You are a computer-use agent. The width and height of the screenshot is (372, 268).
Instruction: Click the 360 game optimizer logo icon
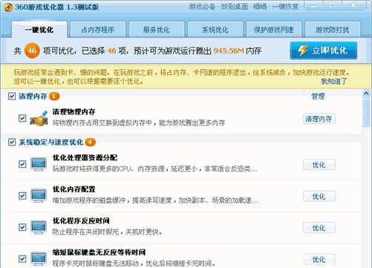[x=9, y=7]
